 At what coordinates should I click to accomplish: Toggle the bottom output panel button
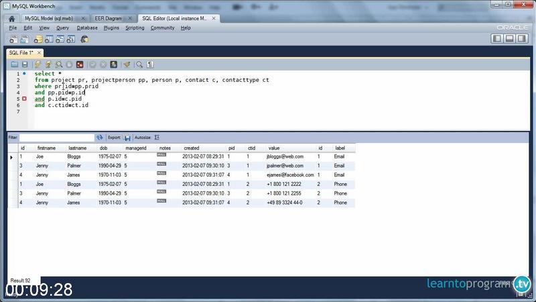tap(509, 38)
